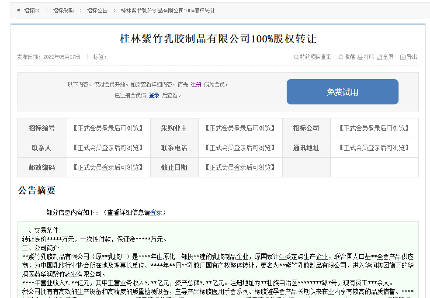Click the 导出 text link
The image size is (430, 298).
pyautogui.click(x=412, y=57)
